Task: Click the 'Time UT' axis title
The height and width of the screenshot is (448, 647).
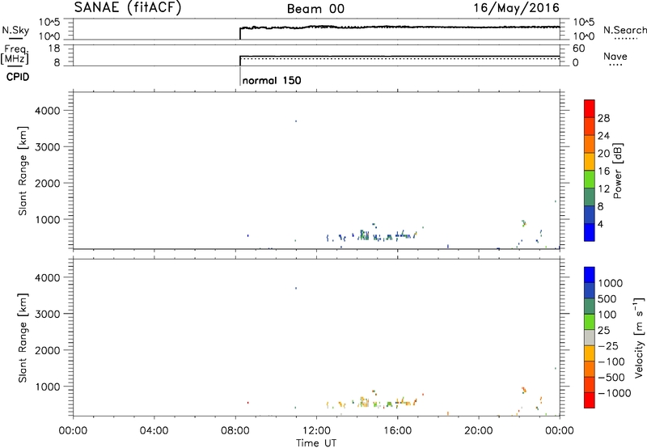Action: click(316, 443)
